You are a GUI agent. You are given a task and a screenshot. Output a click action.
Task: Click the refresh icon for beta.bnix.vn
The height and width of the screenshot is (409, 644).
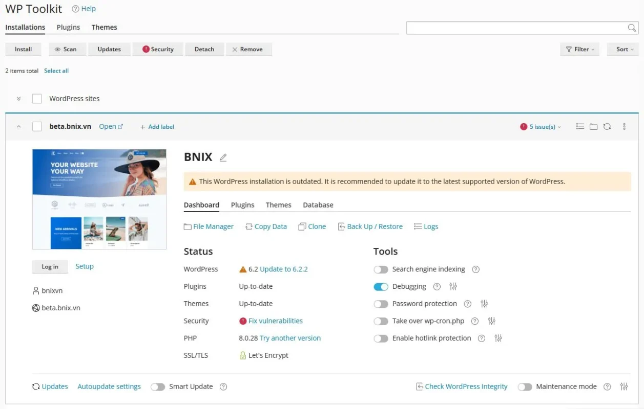pyautogui.click(x=607, y=126)
